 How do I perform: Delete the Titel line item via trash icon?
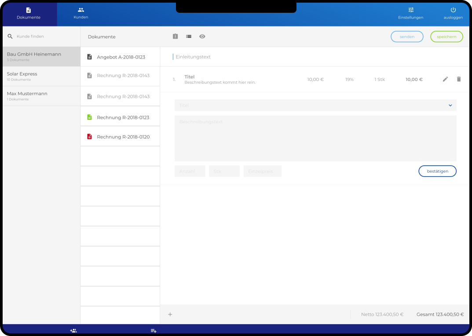[x=459, y=79]
